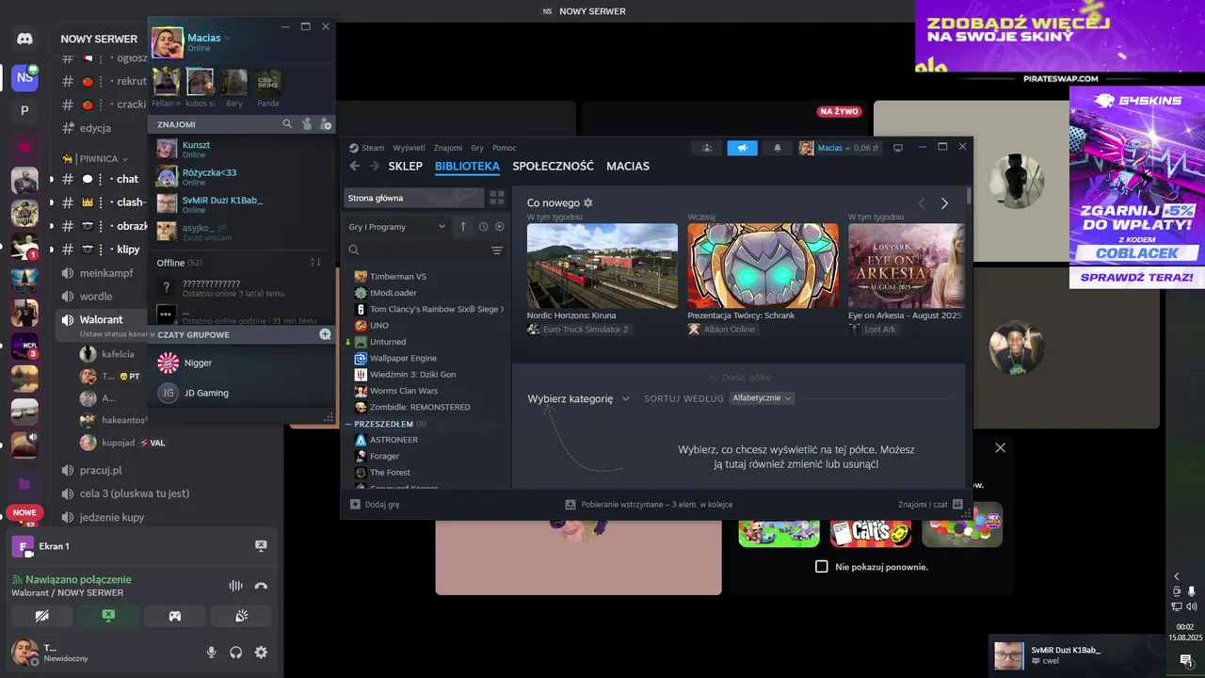Image resolution: width=1205 pixels, height=678 pixels.
Task: Toggle Steam library collections grid view
Action: click(497, 198)
